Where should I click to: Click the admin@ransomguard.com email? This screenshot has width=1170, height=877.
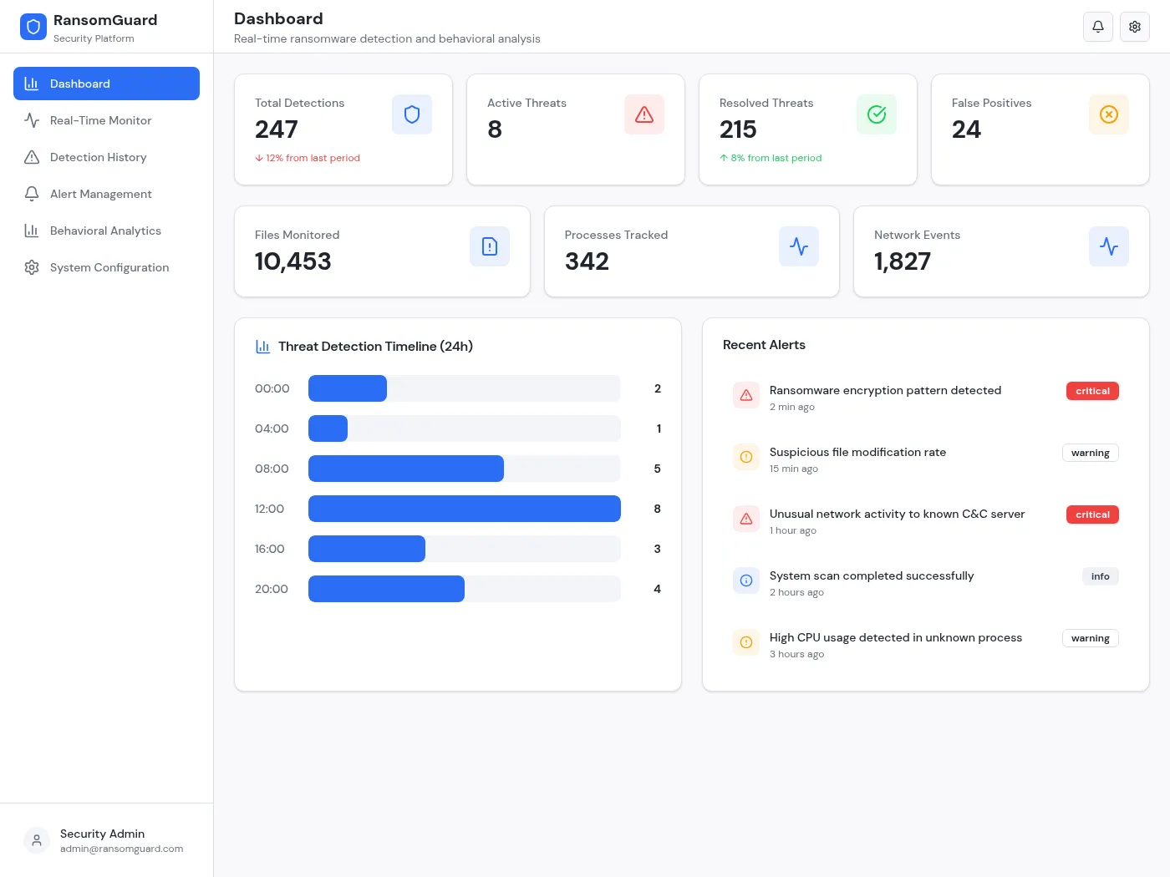[x=121, y=849]
